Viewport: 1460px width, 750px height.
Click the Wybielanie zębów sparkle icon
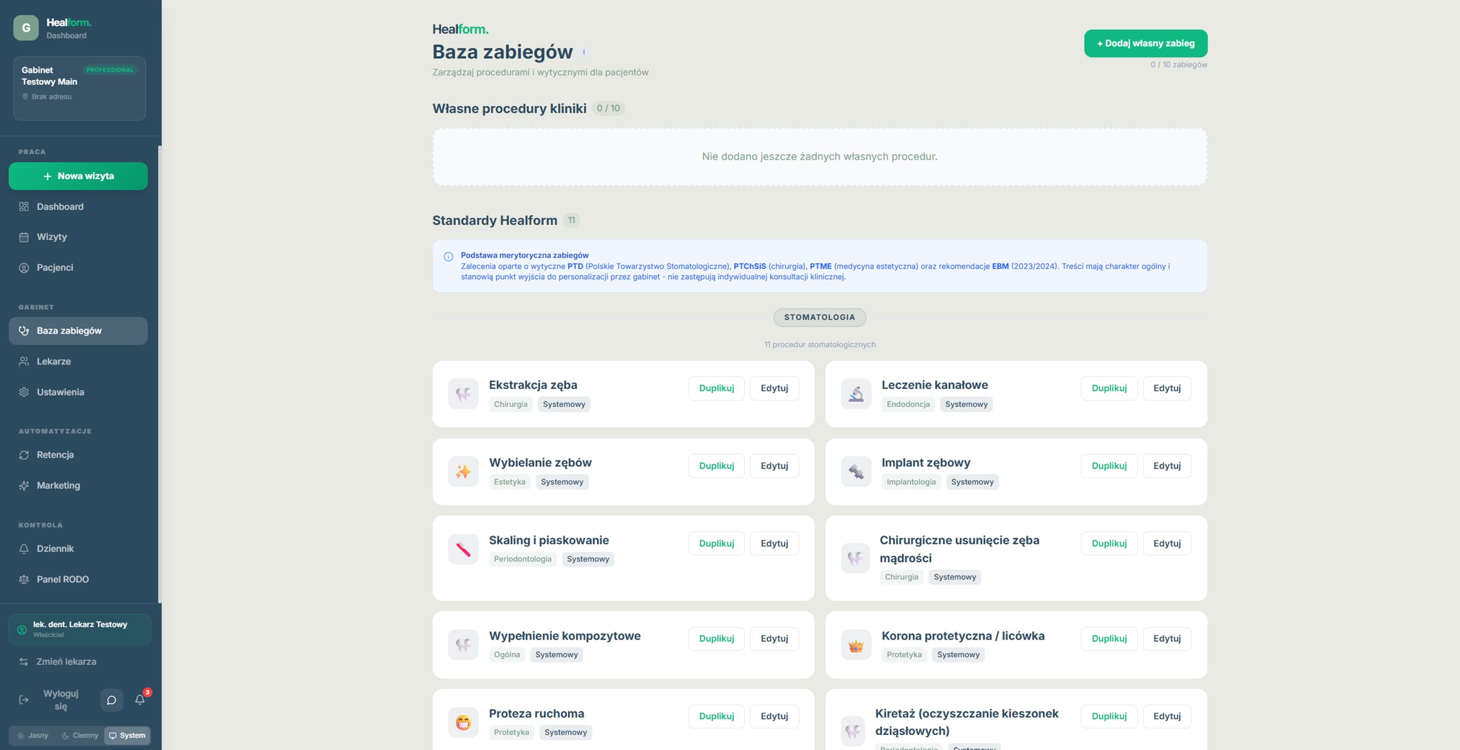463,471
